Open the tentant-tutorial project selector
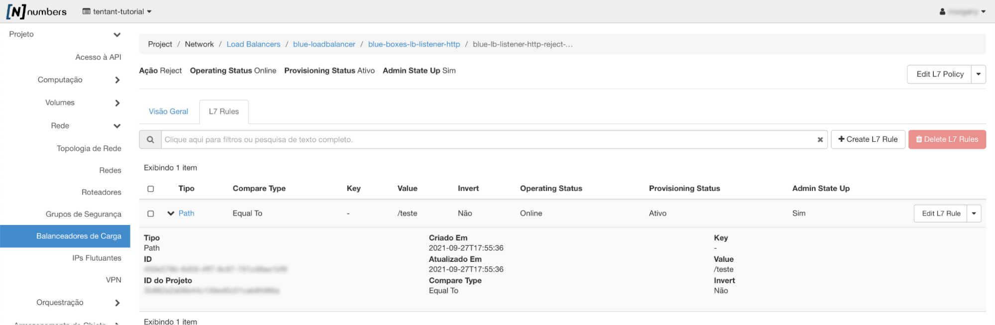 pos(117,11)
